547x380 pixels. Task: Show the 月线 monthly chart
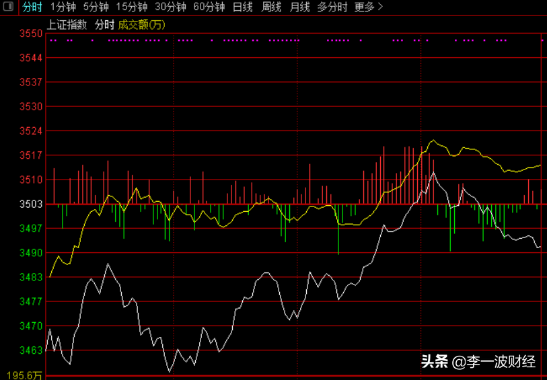[x=299, y=7]
